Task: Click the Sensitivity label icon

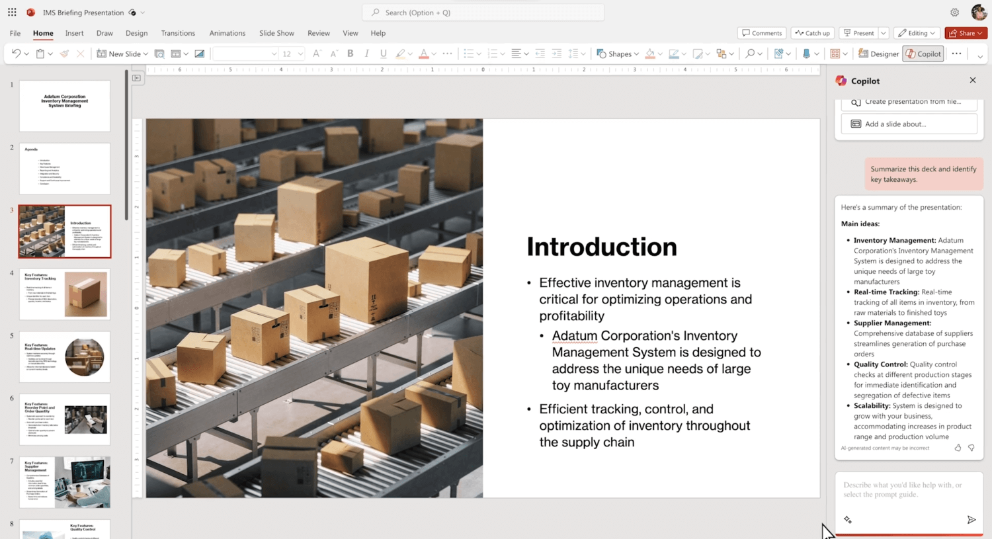Action: click(778, 54)
